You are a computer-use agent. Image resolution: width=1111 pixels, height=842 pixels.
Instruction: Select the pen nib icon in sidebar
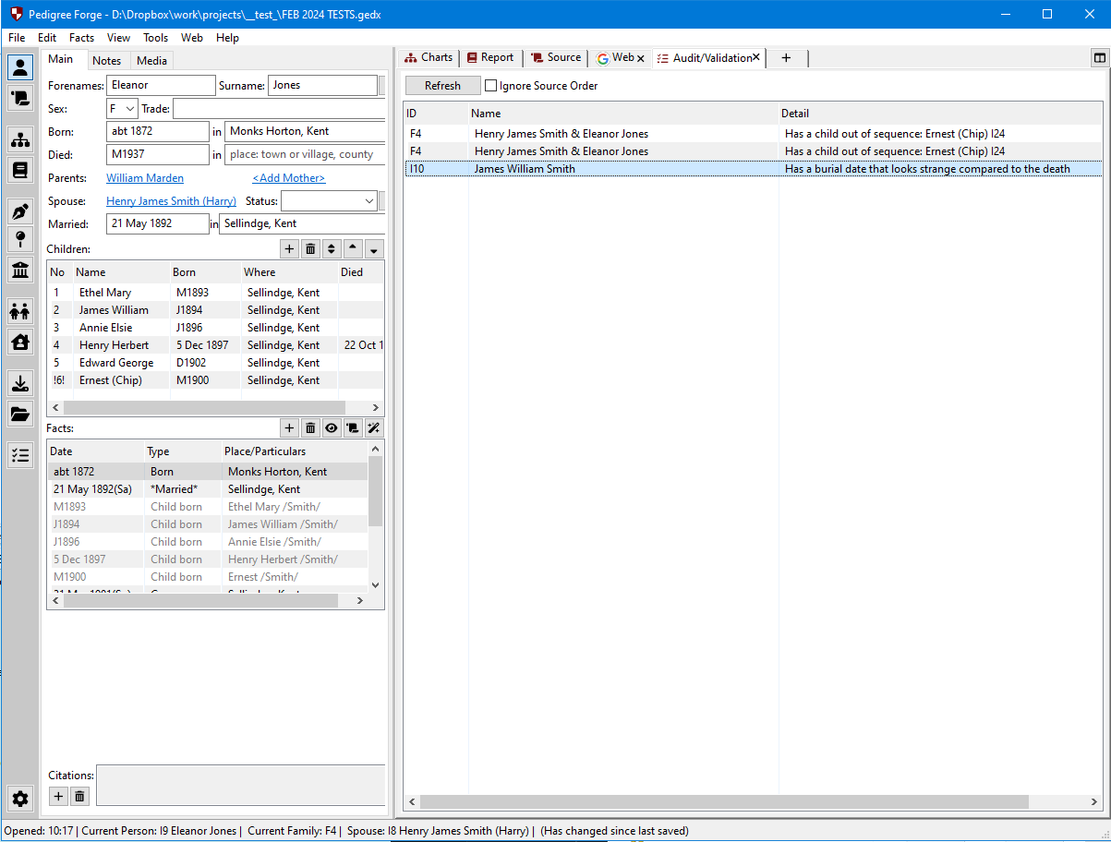pos(20,211)
